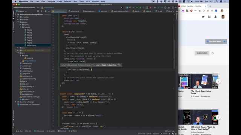Switch to the package.json editor tab
This screenshot has width=241, height=135.
tap(90, 11)
